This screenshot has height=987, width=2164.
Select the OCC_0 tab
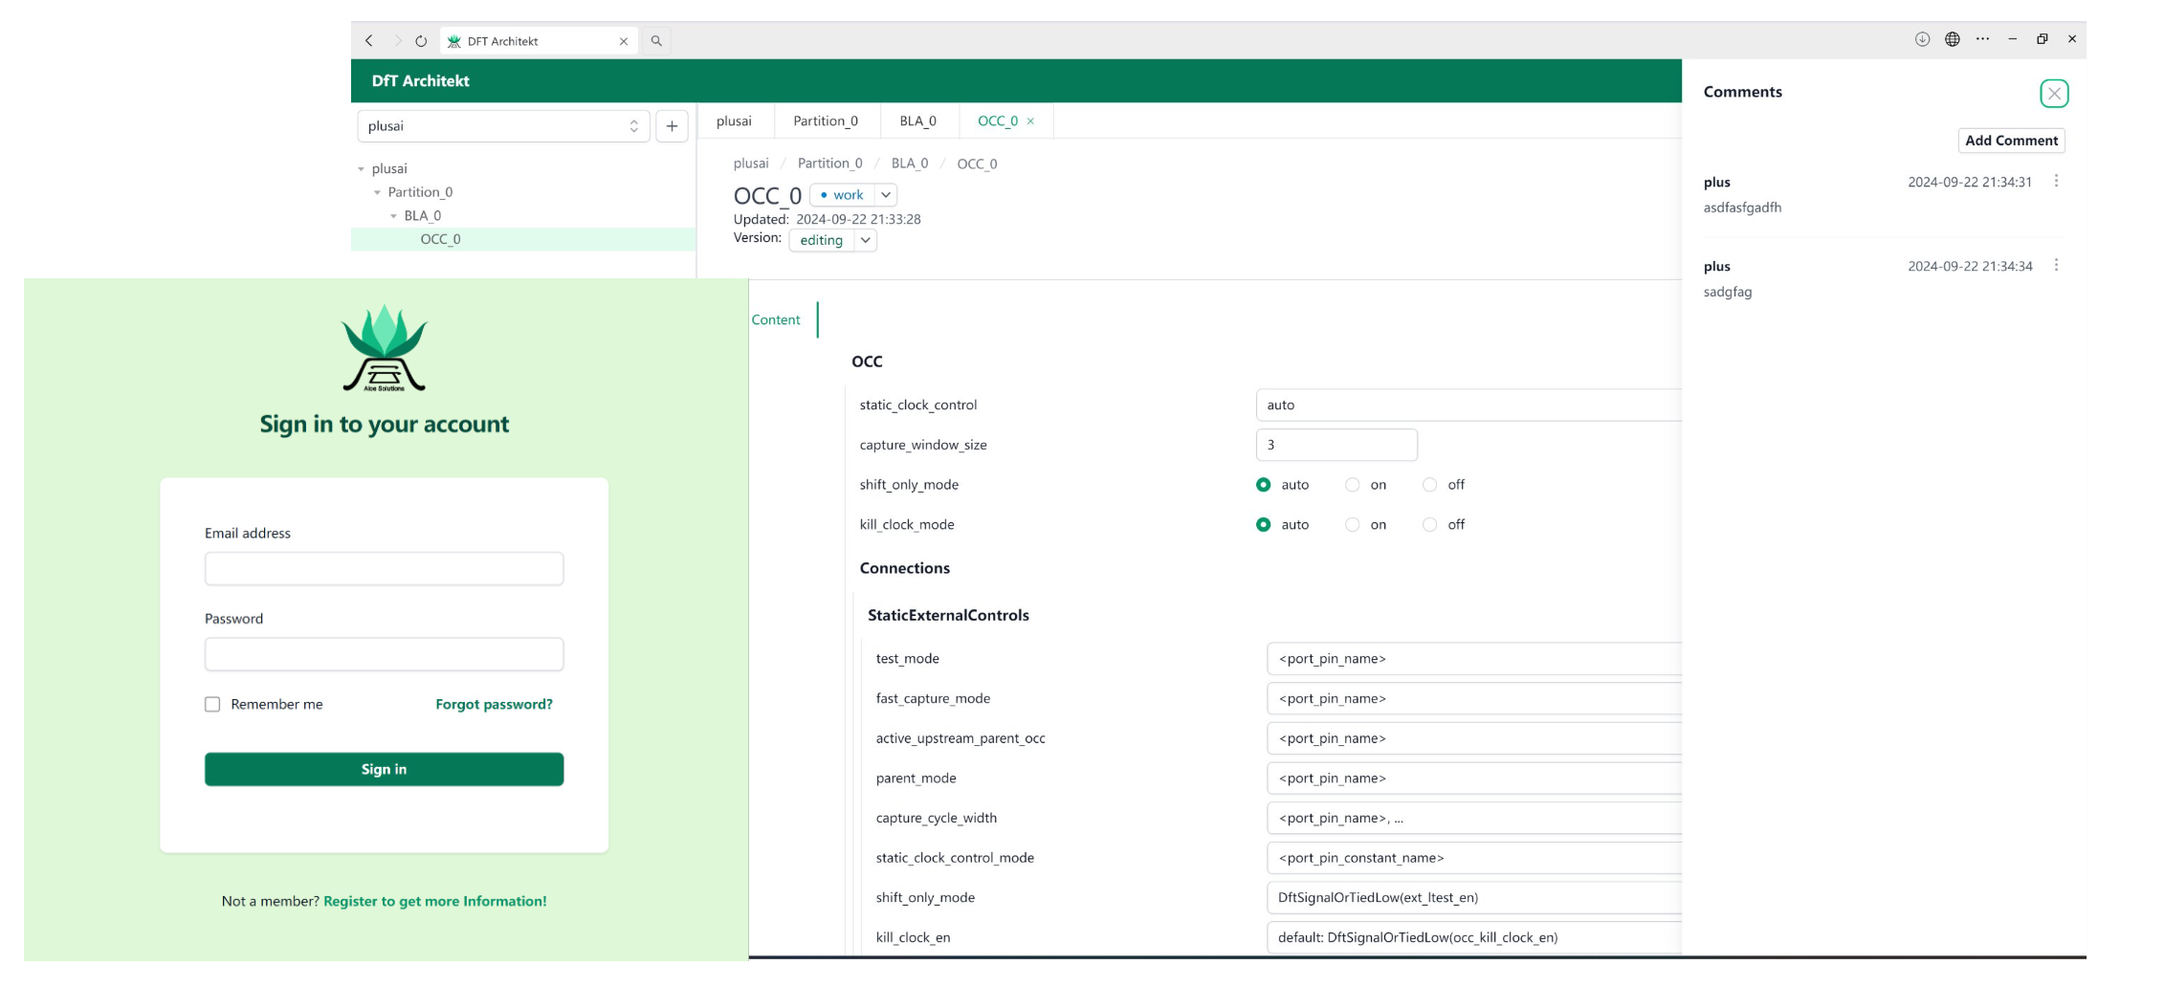(998, 121)
